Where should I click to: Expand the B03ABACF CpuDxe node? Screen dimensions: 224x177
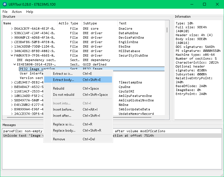point(12,87)
